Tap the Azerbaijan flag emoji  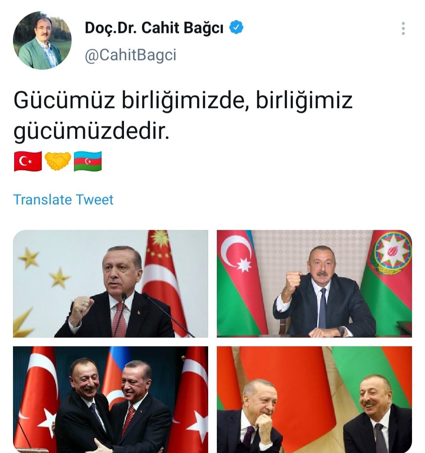88,161
